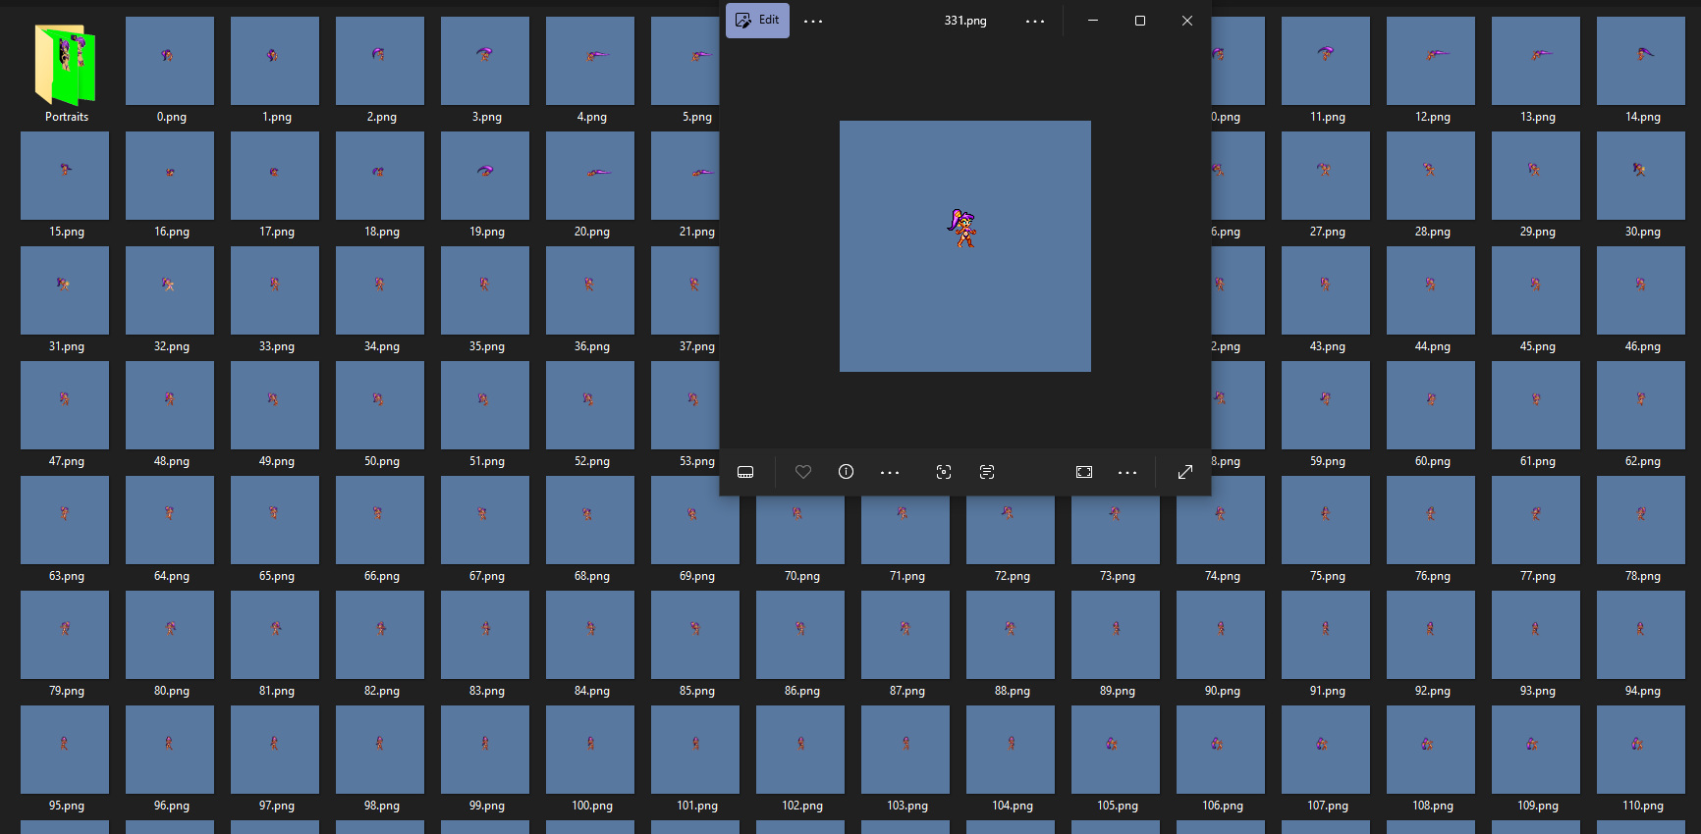This screenshot has width=1701, height=834.
Task: Scan text in the image icon
Action: 987,472
